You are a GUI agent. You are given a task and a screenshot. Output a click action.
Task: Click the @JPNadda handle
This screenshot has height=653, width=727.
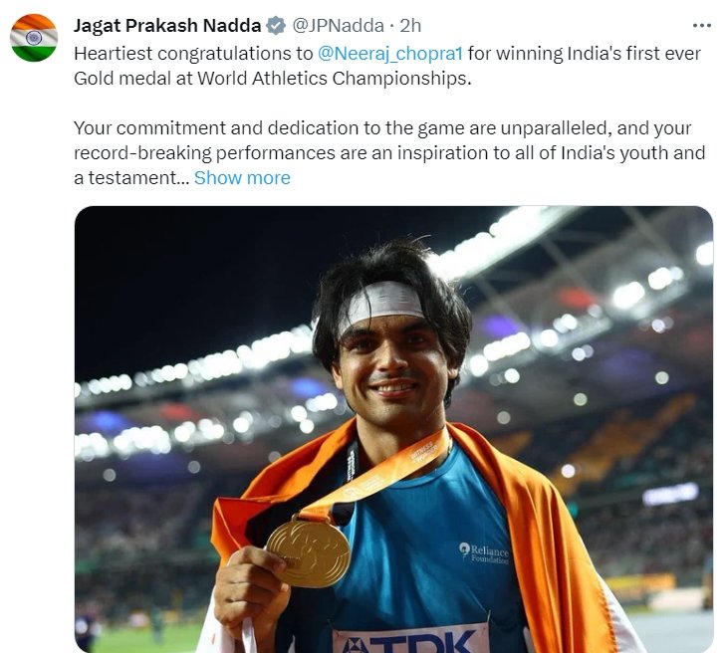click(x=336, y=26)
